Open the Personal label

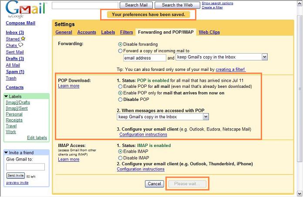point(14,114)
